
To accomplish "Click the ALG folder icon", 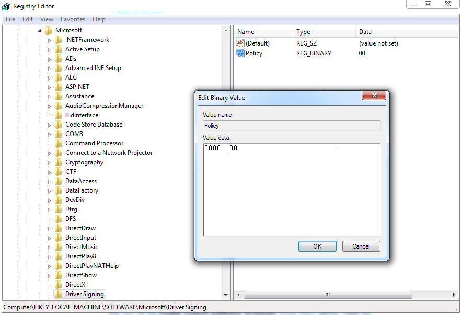I will click(59, 77).
